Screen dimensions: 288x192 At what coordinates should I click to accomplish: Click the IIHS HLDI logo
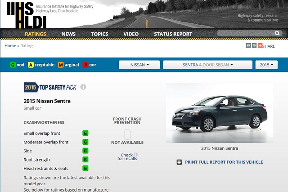coord(27,15)
